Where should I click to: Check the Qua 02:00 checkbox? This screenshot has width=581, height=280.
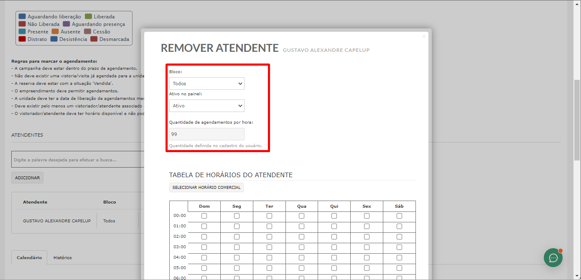tap(301, 237)
